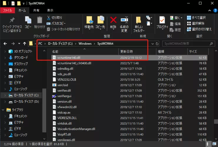Viewport: 218px width, 147px height.
Task: Open Desktop in navigation pane
Action: [x=21, y=64]
